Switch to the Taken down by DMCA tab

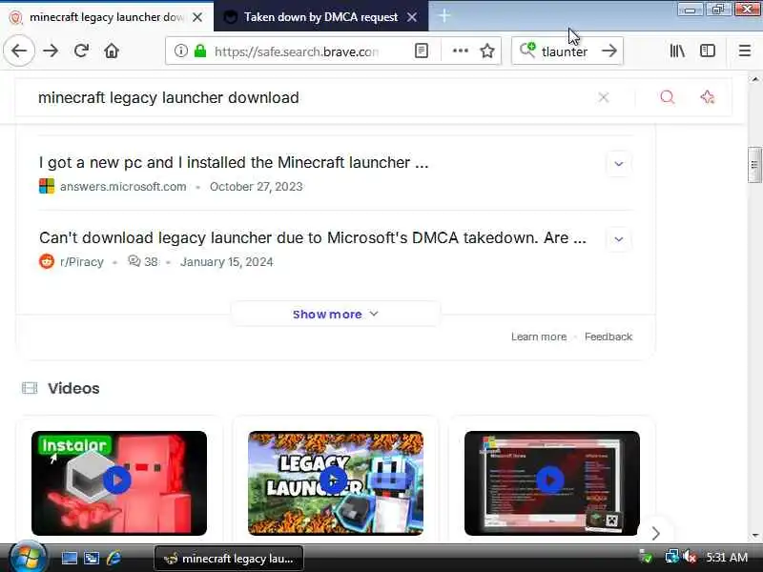pos(320,17)
